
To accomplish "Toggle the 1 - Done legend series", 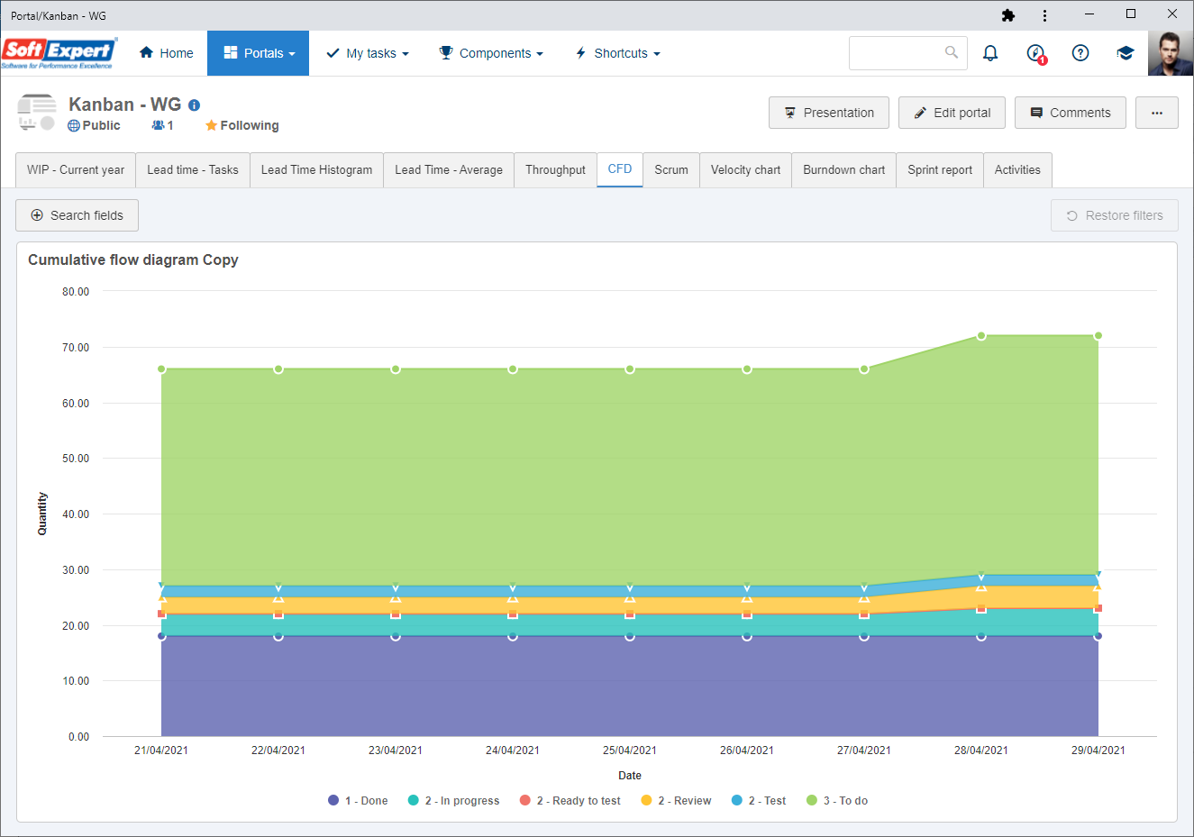I will click(358, 800).
